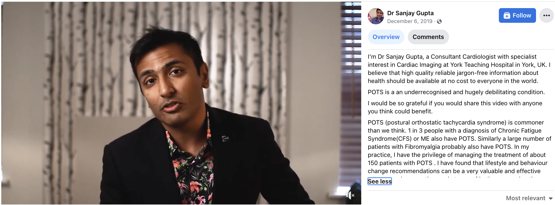Viewport: 555px width, 205px height.
Task: Click the share this video request paragraph
Action: [455, 107]
